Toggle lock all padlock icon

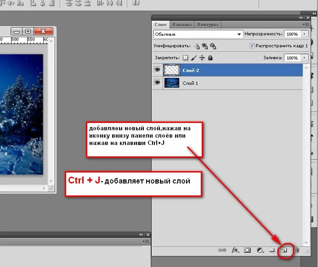pyautogui.click(x=210, y=58)
